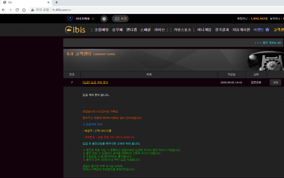Close the ibis browser tab
The image size is (284, 178).
(x=48, y=2)
